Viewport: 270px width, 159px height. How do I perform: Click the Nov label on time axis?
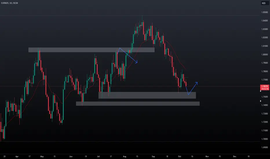coord(207,156)
